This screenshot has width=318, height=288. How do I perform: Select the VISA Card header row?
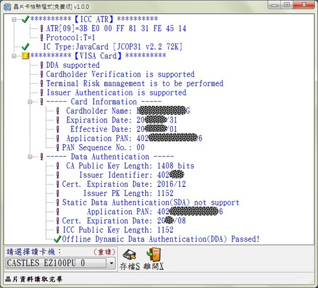click(x=98, y=56)
